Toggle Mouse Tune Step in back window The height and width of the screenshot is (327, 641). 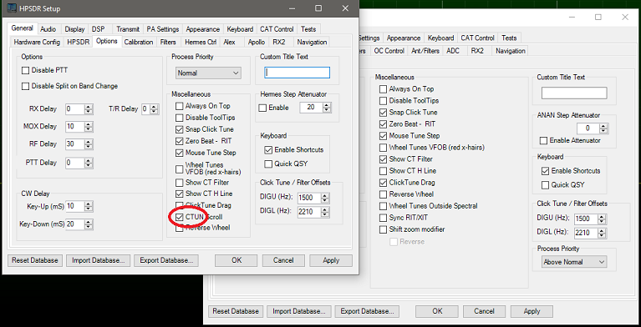tap(383, 135)
